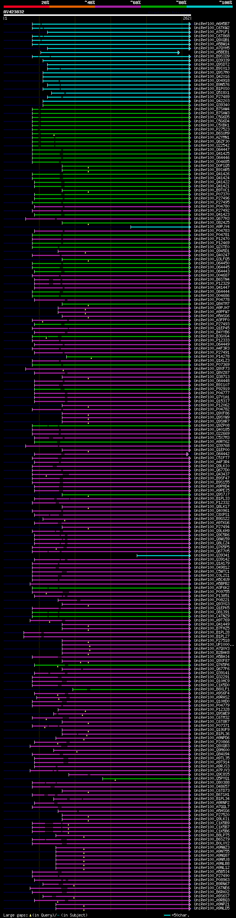Select the UniRef100_Q6ZF30 label
Image resolution: width=236 pixels, height=918 pixels.
(212, 142)
